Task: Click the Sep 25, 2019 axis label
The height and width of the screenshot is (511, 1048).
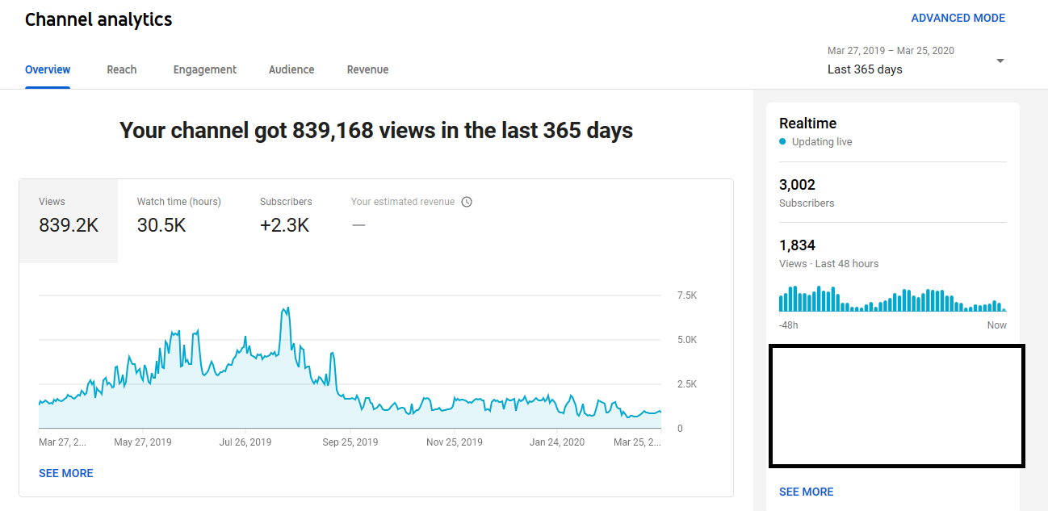Action: pos(350,442)
